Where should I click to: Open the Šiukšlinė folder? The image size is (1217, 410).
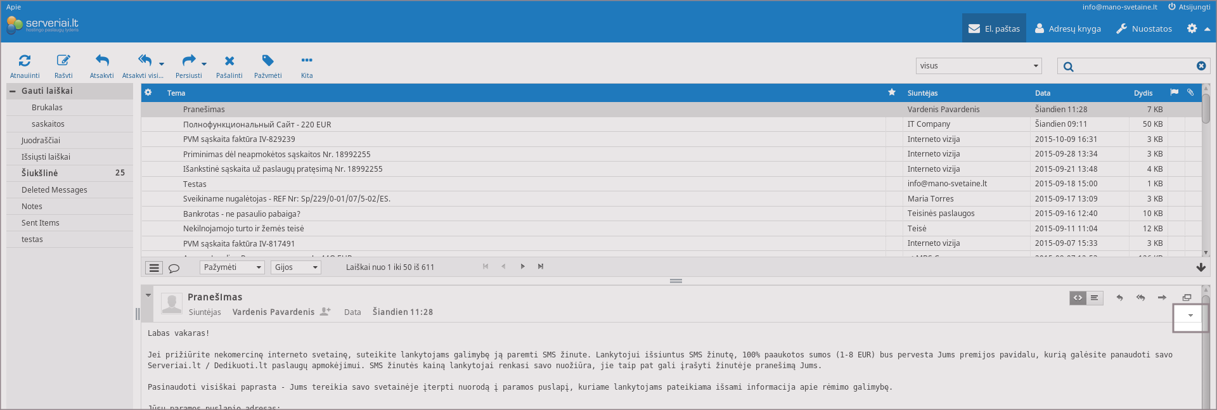40,173
